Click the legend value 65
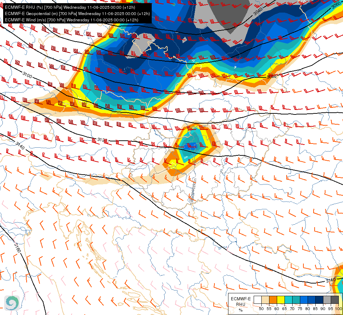The width and height of the screenshot is (343, 315). point(284,309)
